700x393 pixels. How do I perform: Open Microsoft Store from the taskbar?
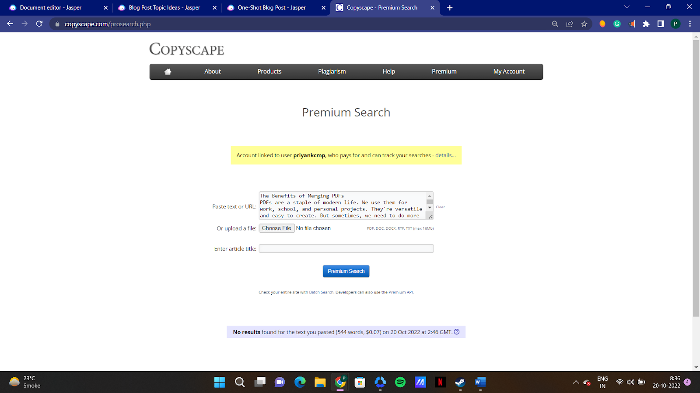click(360, 383)
